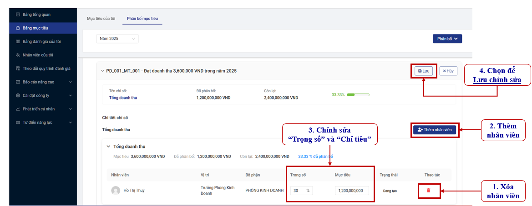
Task: Click the red trash delete icon
Action: [428, 191]
